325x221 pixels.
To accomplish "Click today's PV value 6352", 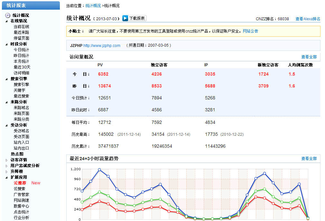I will tap(103, 74).
